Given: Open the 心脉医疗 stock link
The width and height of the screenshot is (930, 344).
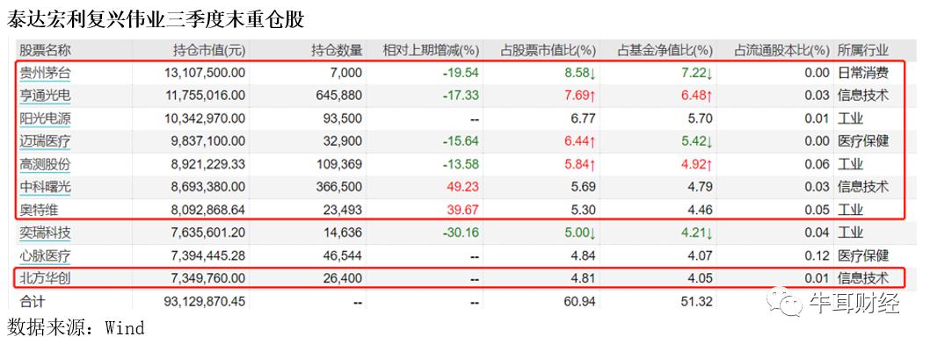Looking at the screenshot, I should 45,255.
